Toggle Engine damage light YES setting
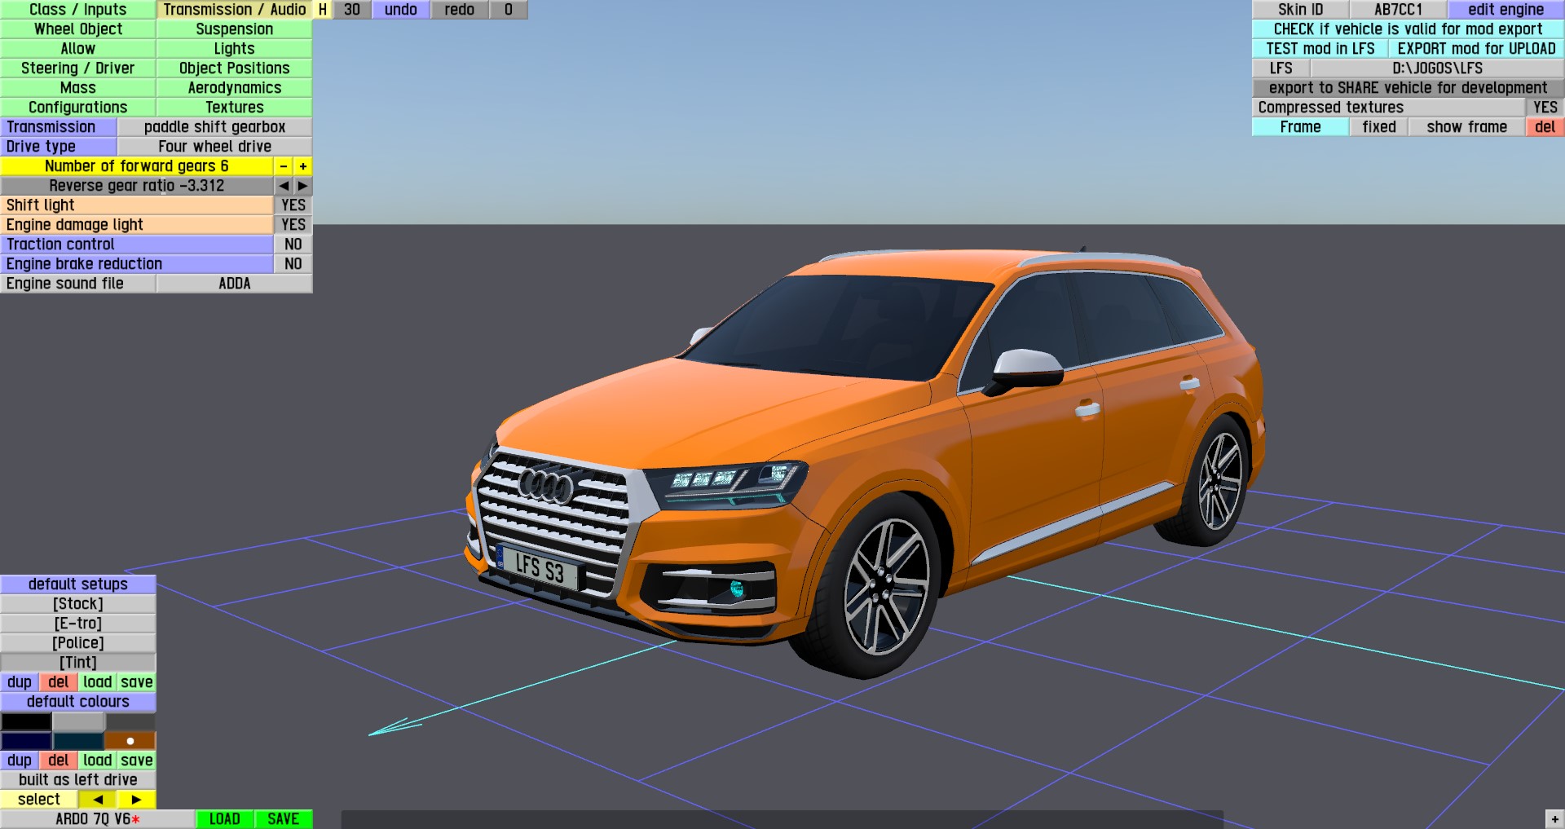Viewport: 1565px width, 829px height. [293, 225]
